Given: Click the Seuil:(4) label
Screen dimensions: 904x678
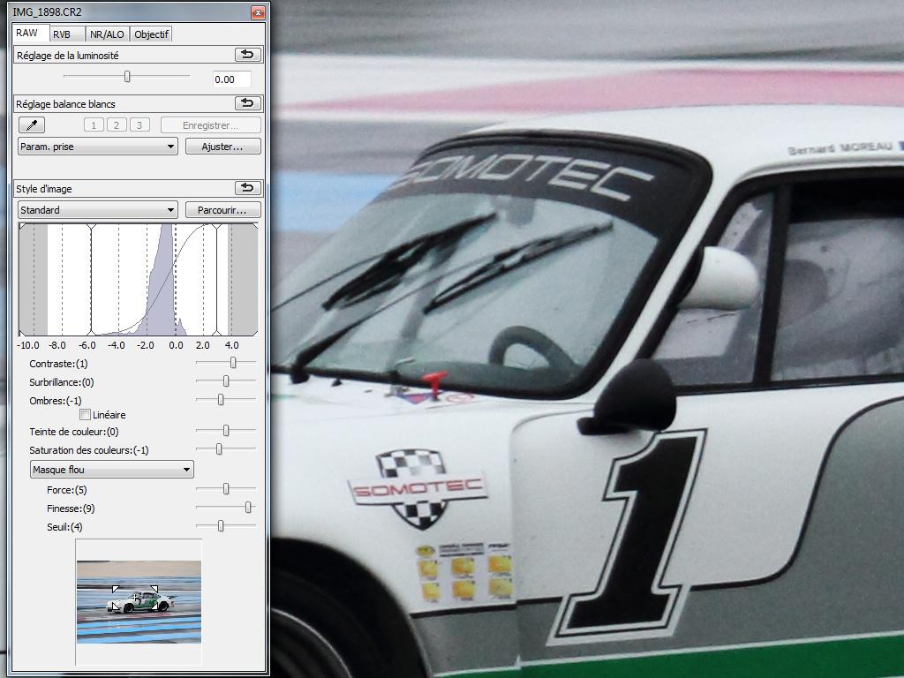Looking at the screenshot, I should (x=64, y=527).
